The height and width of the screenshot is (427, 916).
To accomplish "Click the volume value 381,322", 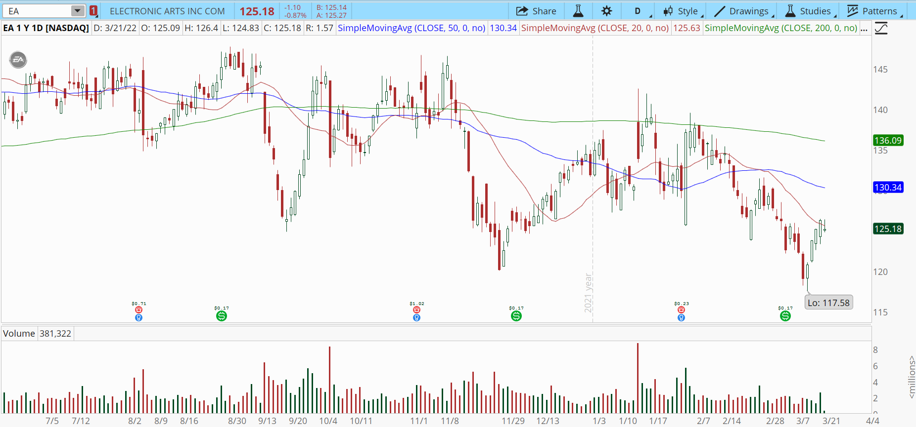I will [55, 333].
